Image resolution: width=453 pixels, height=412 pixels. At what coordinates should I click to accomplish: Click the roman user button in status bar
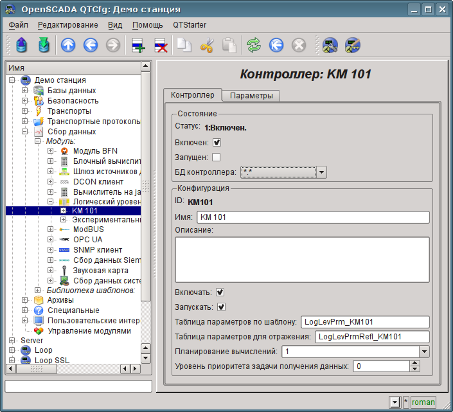[x=423, y=402]
